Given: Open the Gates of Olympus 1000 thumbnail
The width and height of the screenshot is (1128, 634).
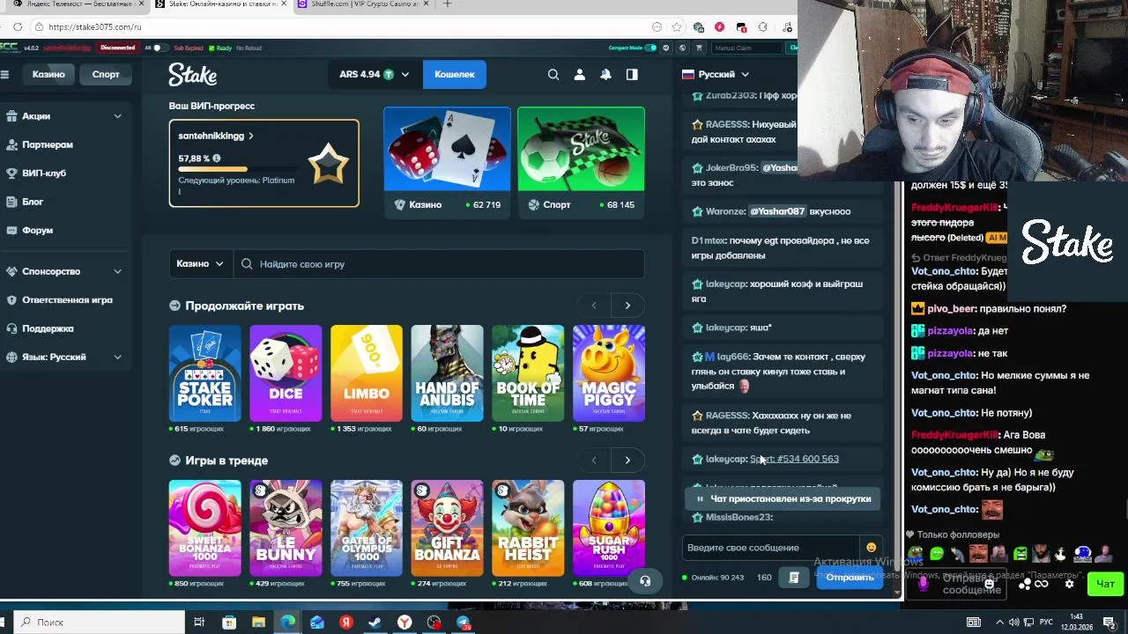Looking at the screenshot, I should click(367, 528).
